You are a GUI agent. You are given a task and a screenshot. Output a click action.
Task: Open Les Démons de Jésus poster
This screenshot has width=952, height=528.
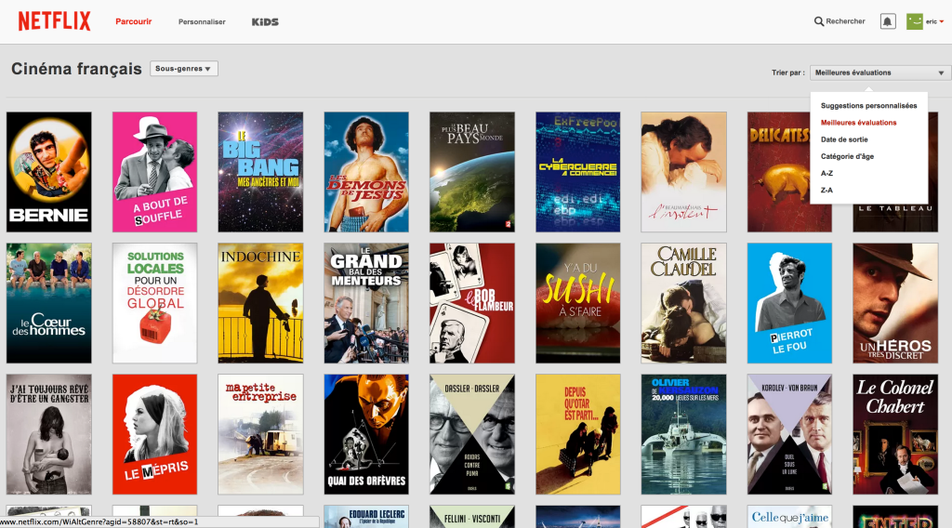(366, 172)
